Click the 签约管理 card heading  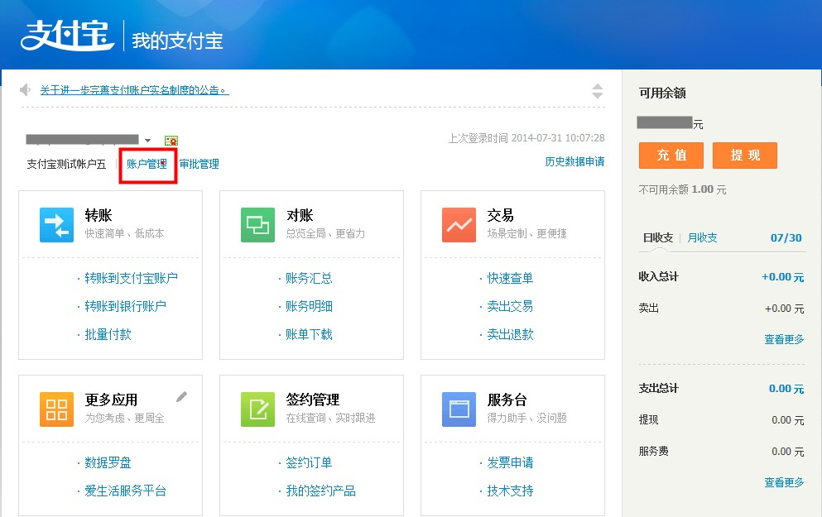[x=312, y=400]
